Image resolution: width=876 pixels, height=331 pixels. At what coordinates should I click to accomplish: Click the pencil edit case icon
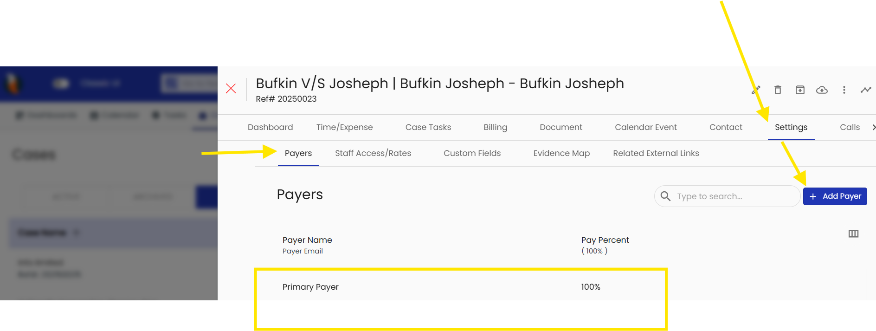point(756,90)
